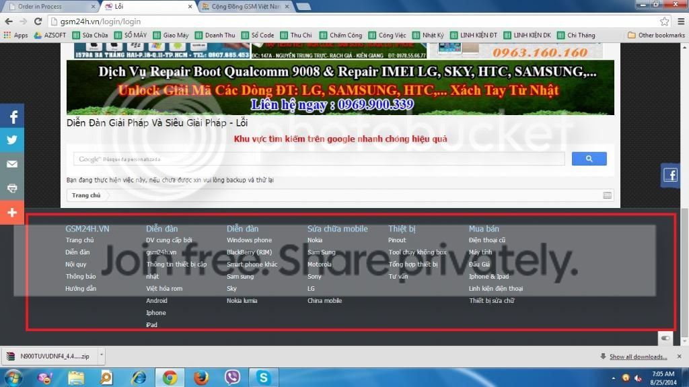
Task: Open N900TUVUDNF4 zip downloaded file
Action: point(50,356)
